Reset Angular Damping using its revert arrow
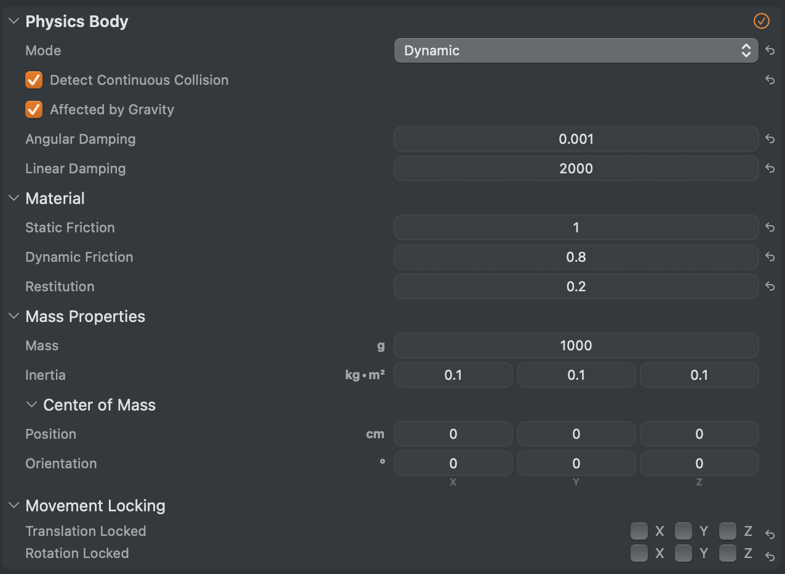This screenshot has height=574, width=785. pyautogui.click(x=770, y=139)
